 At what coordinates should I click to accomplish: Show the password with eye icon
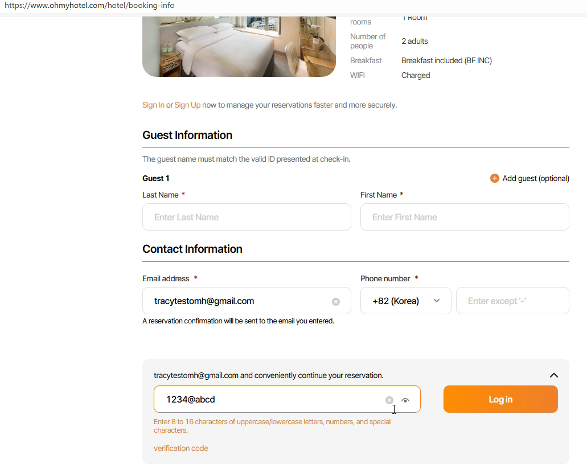pyautogui.click(x=405, y=400)
